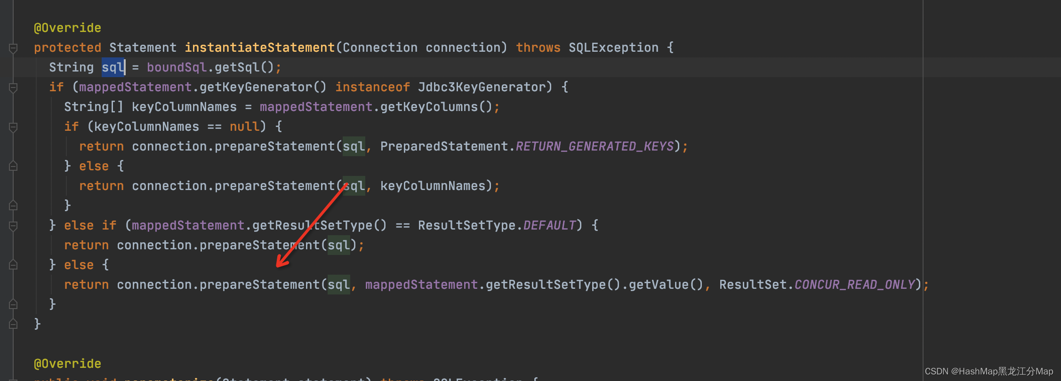Click the 'PreparedStatement' class reference
This screenshot has height=381, width=1061.
coord(444,146)
